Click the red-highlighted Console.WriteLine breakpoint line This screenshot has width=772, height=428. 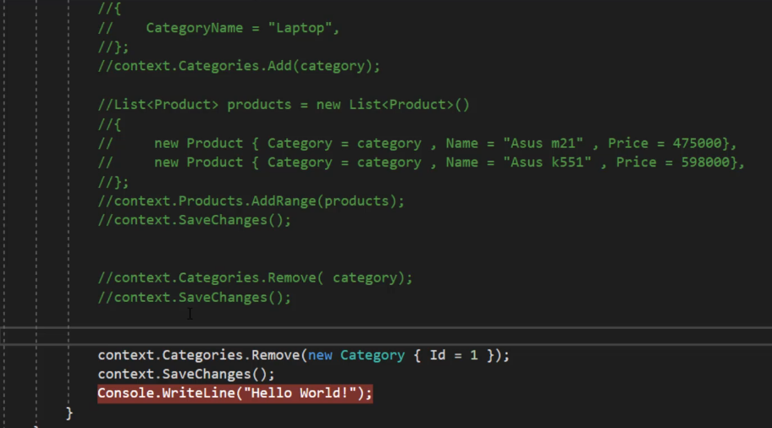(x=234, y=393)
